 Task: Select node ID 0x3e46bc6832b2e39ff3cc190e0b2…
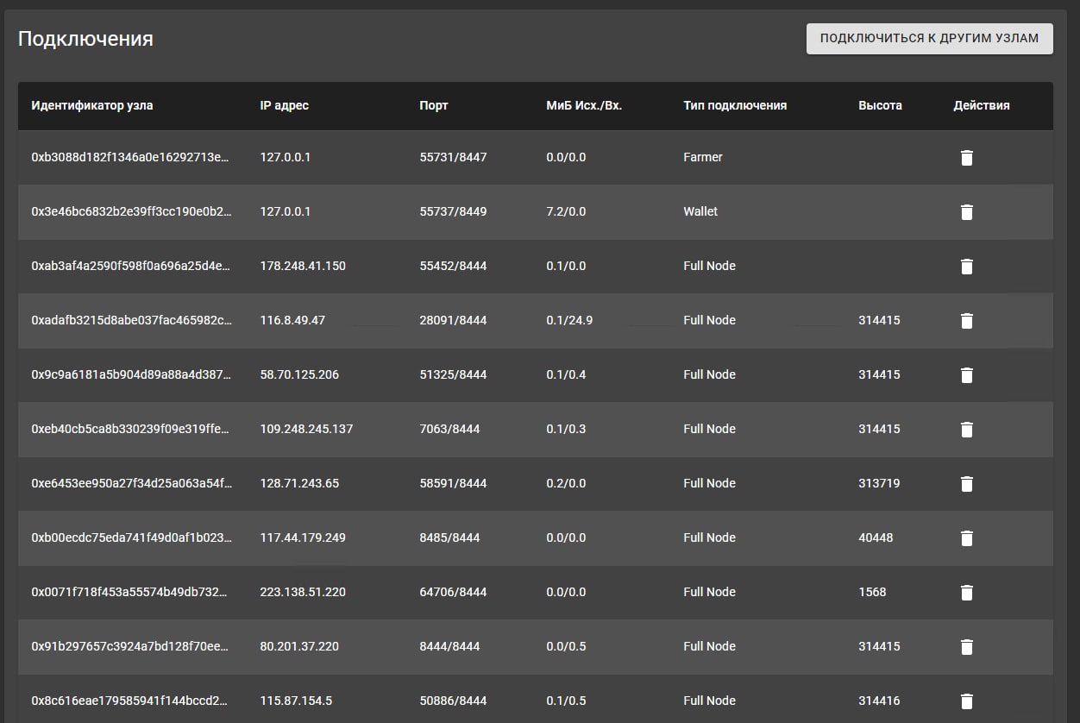(131, 211)
